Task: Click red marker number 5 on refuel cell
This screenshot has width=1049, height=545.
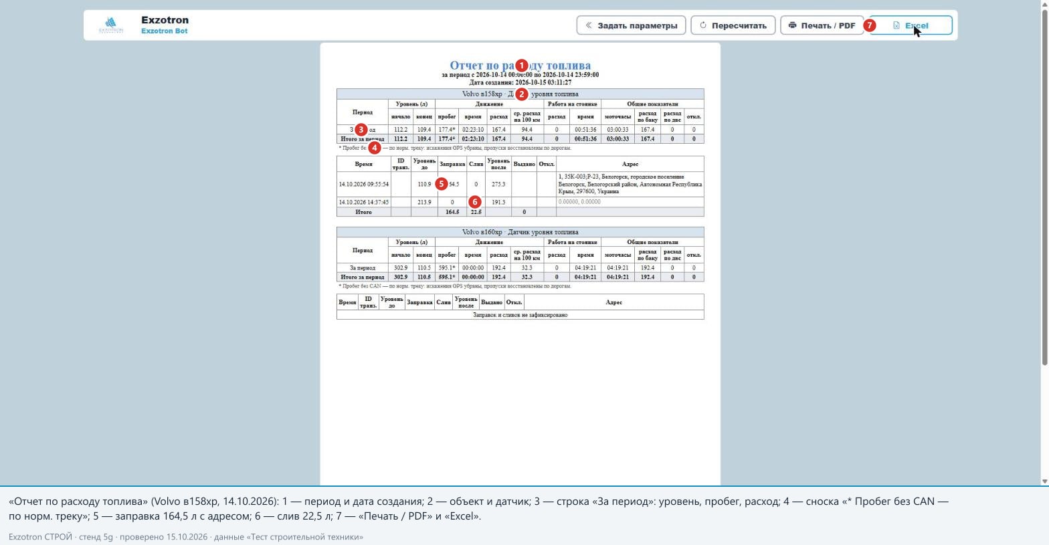Action: tap(441, 184)
